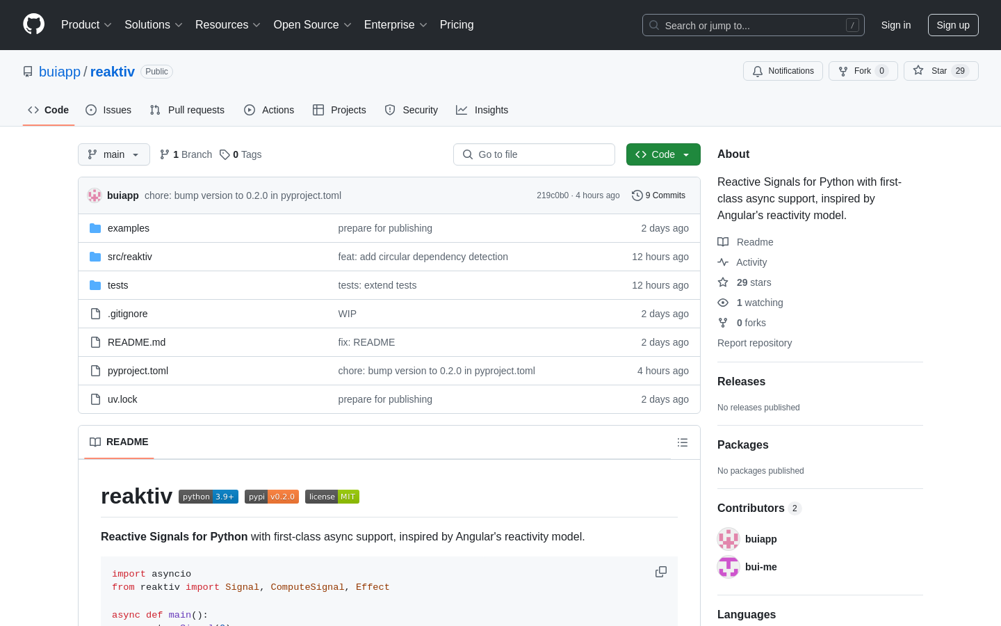
Task: View the 0 Tags list
Action: coord(241,154)
